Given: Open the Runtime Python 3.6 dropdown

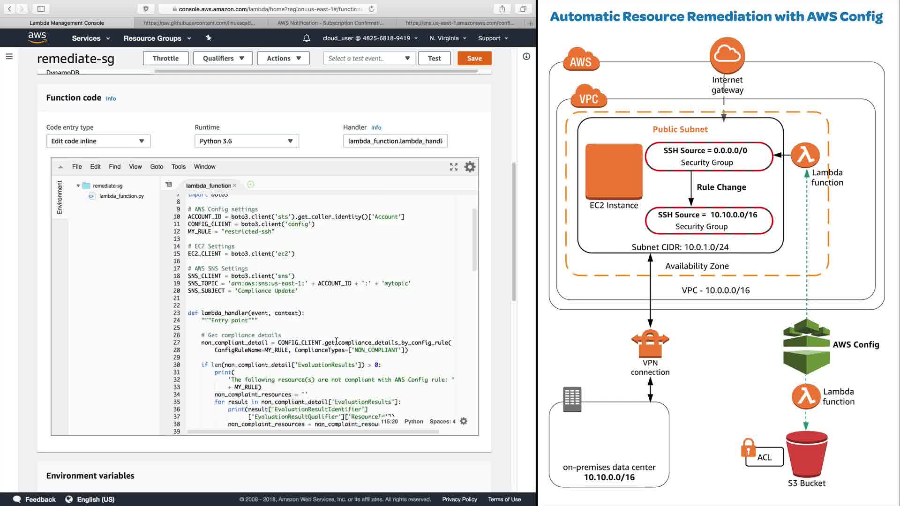Looking at the screenshot, I should (x=247, y=141).
